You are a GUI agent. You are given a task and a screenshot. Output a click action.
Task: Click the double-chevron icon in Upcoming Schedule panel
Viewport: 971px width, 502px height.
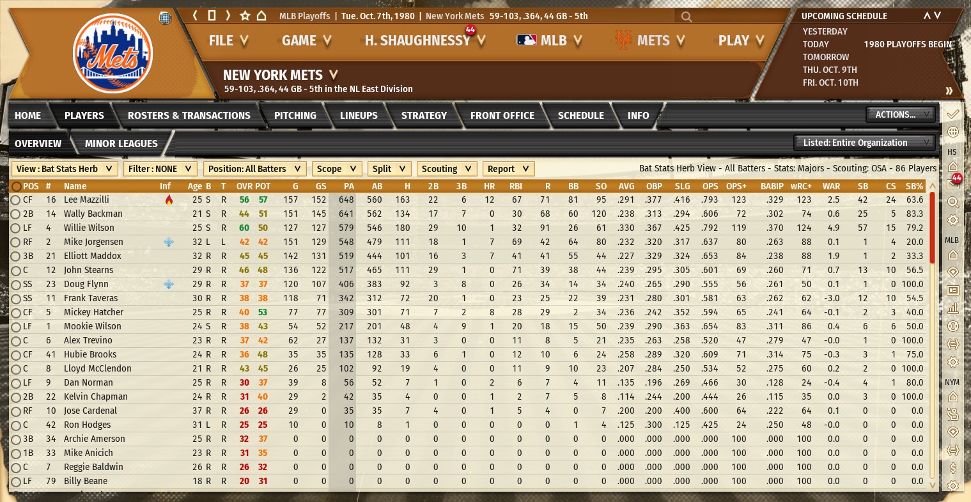click(949, 91)
